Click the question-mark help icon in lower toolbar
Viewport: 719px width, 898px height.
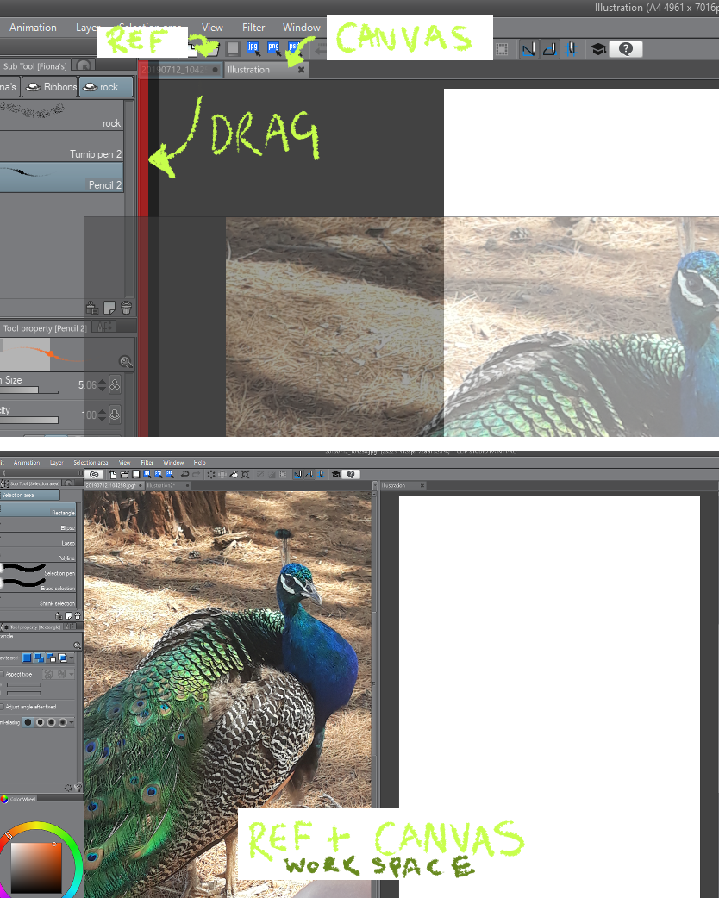[351, 474]
